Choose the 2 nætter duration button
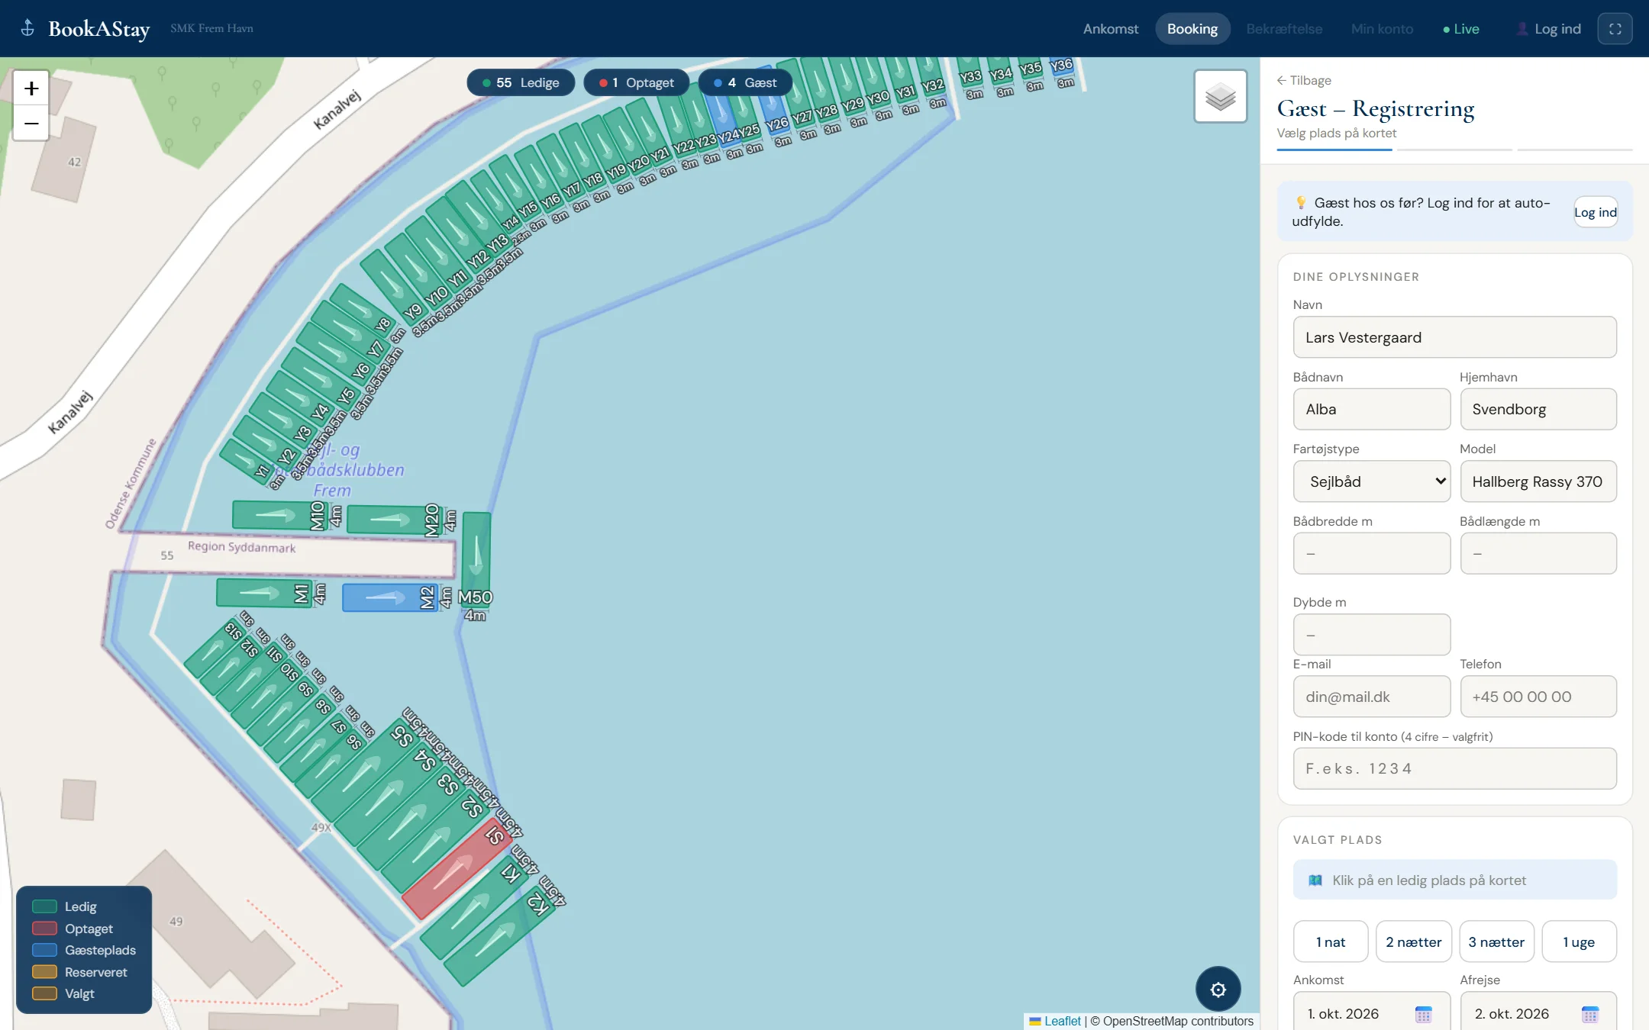The image size is (1649, 1030). [1413, 941]
